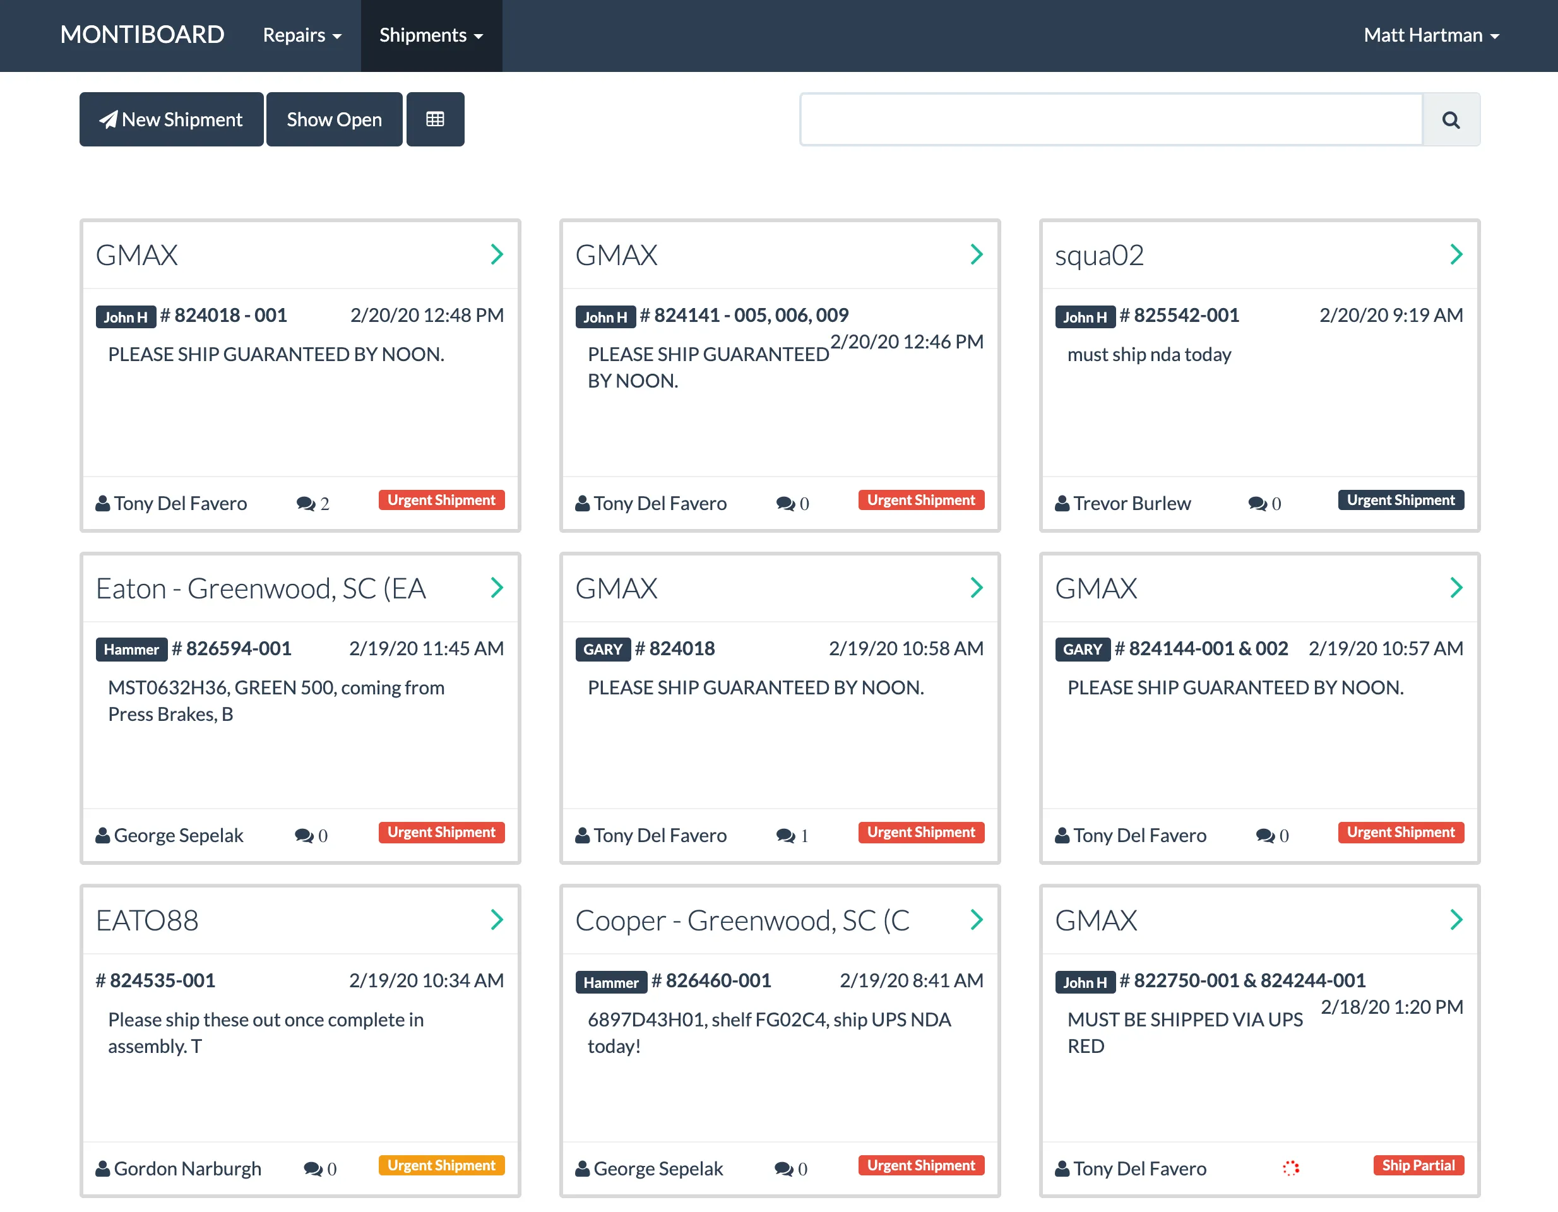Click squa02 card title
Image resolution: width=1558 pixels, height=1212 pixels.
(1099, 256)
